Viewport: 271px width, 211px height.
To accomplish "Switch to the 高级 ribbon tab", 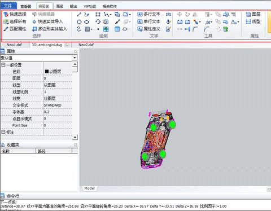I will tap(60, 6).
